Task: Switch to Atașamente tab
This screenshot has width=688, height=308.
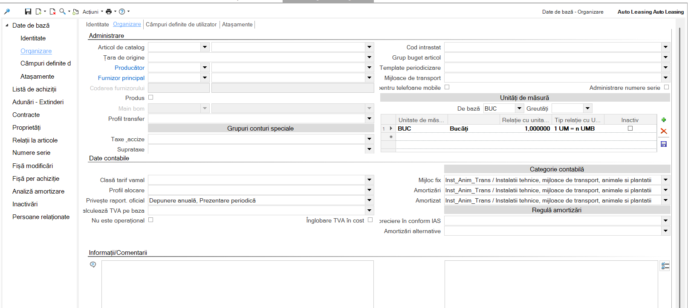Action: click(x=237, y=25)
